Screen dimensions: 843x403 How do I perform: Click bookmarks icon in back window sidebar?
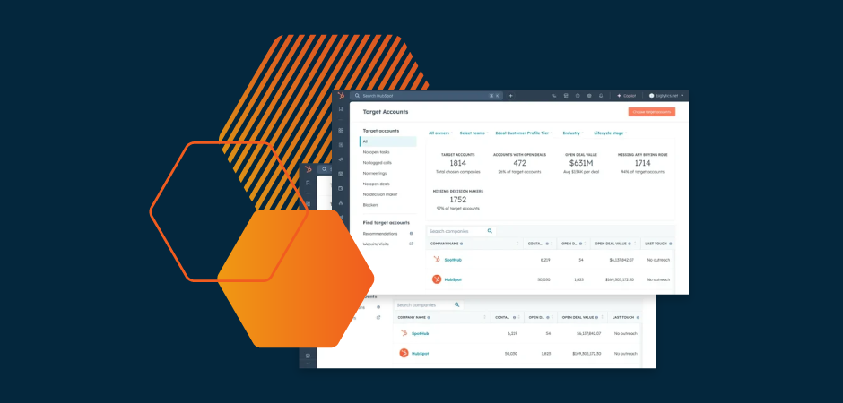click(x=309, y=183)
